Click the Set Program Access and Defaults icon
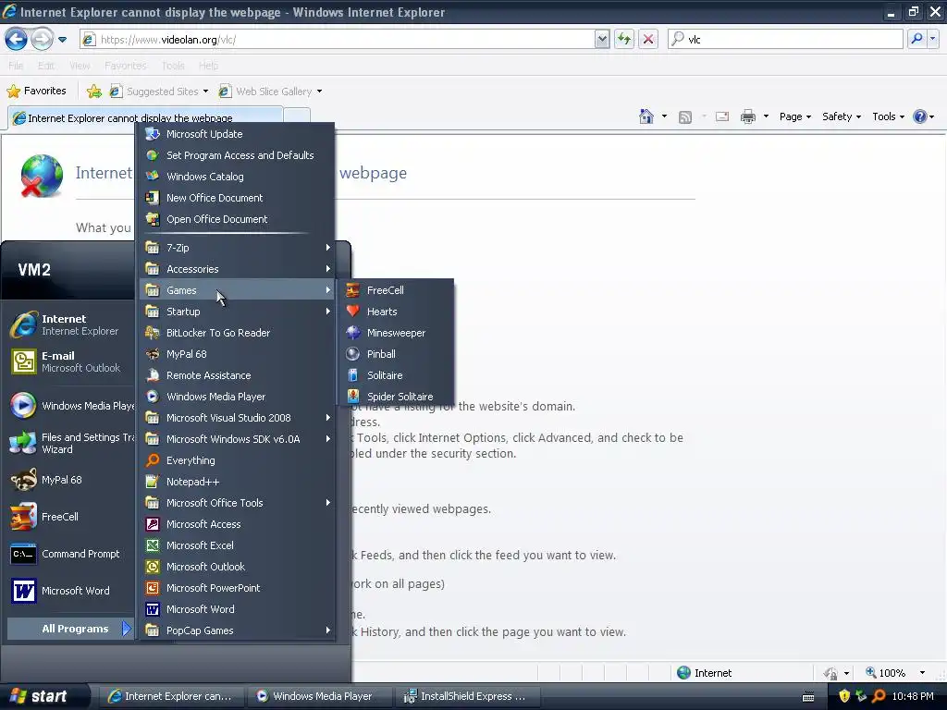 [153, 155]
